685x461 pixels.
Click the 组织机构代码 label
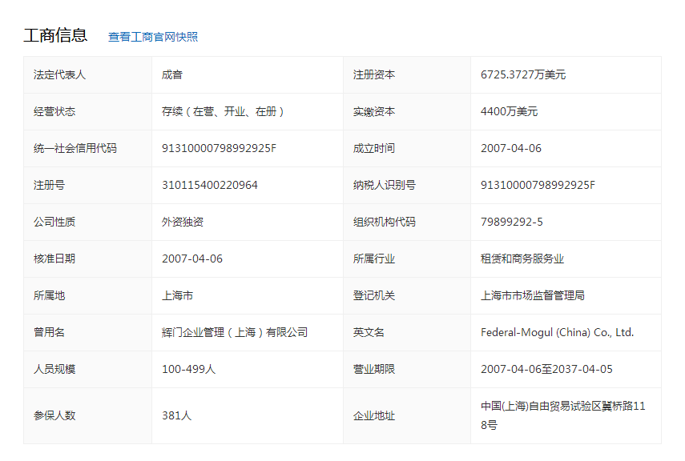(x=385, y=222)
